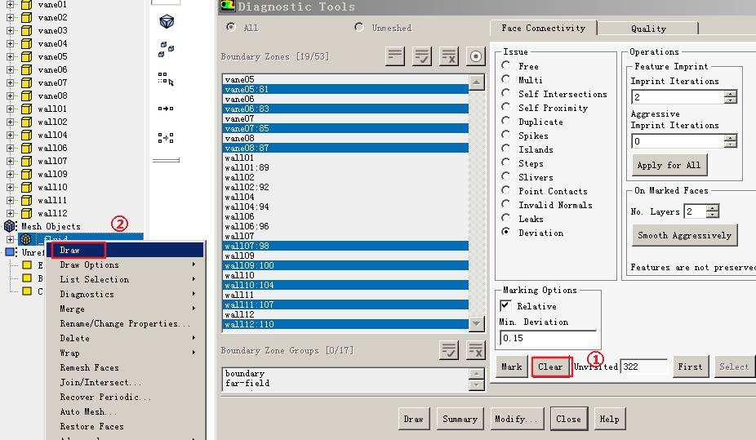
Task: Click the four-squares move icon
Action: (166, 138)
